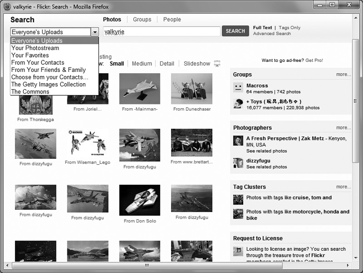
Task: Open the Advanced Search link
Action: (272, 34)
